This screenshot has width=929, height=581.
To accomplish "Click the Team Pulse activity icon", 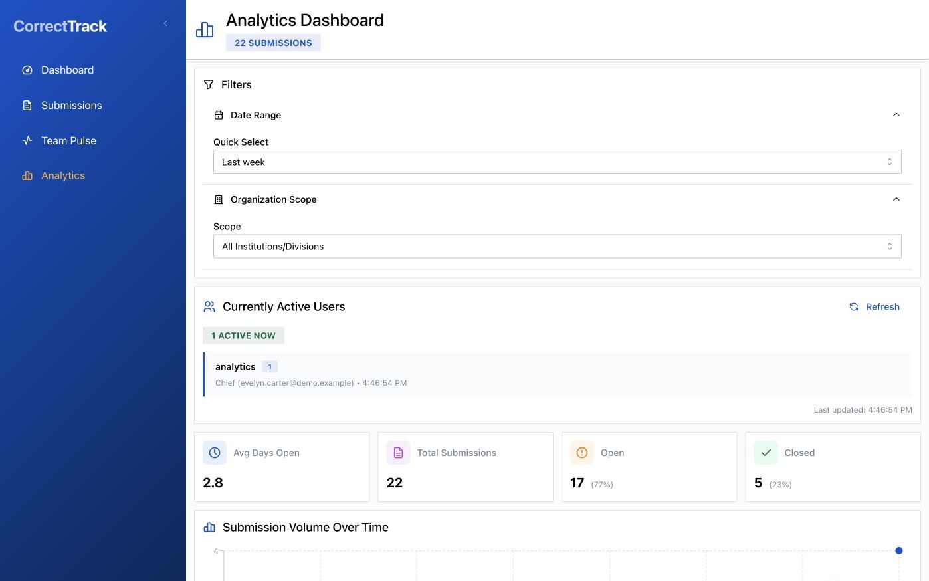I will [x=27, y=141].
